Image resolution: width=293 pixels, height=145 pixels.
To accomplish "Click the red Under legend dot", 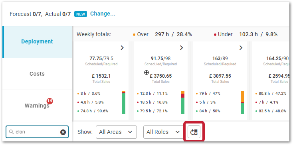I will click(215, 35).
